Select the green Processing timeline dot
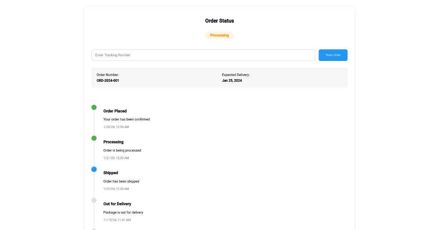The width and height of the screenshot is (439, 230). (94, 138)
